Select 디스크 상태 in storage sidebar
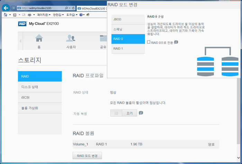The height and width of the screenshot is (164, 242). (x=40, y=87)
